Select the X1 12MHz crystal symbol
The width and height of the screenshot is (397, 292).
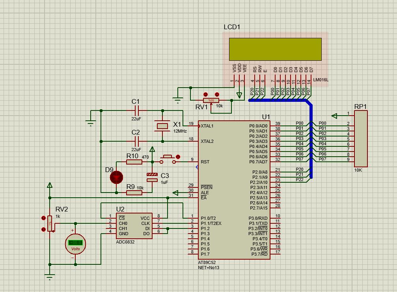pos(162,126)
